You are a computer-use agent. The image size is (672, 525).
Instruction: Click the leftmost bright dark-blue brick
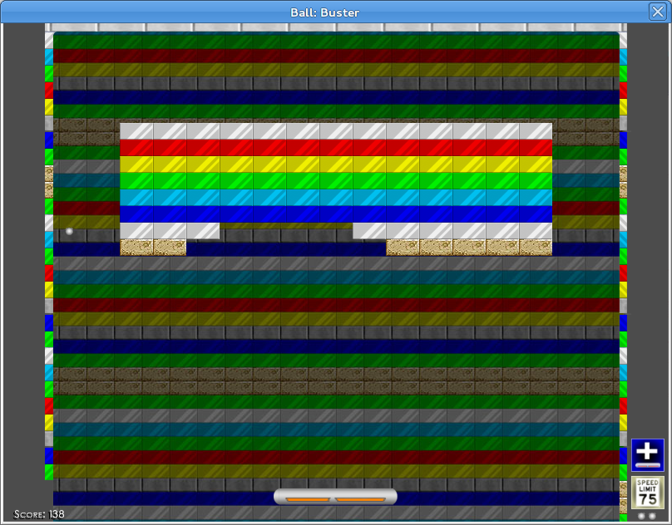136,214
